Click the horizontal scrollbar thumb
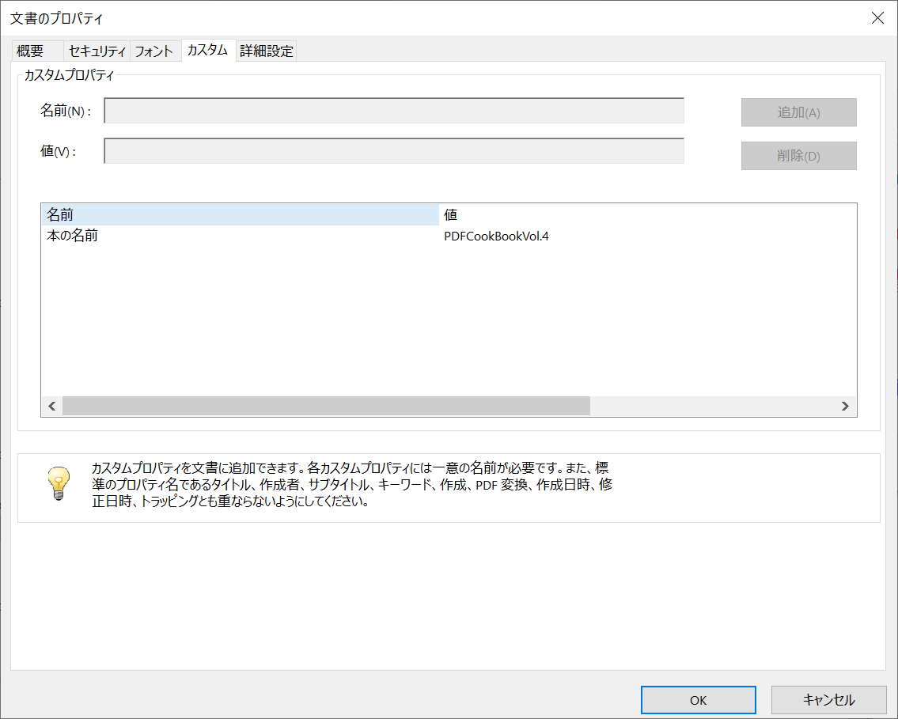This screenshot has height=719, width=898. [326, 406]
